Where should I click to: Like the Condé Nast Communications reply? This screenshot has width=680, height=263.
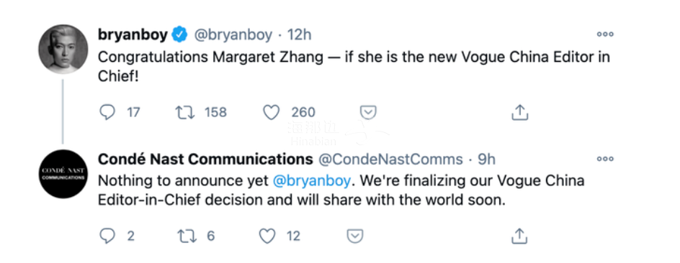point(267,236)
